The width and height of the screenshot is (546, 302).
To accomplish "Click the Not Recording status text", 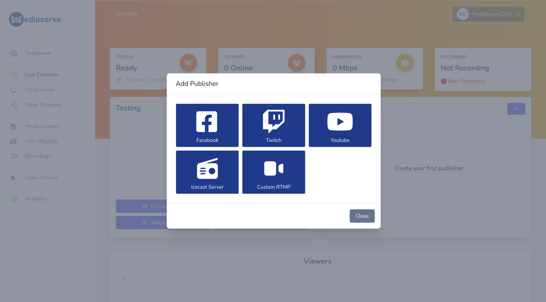I will pyautogui.click(x=465, y=68).
